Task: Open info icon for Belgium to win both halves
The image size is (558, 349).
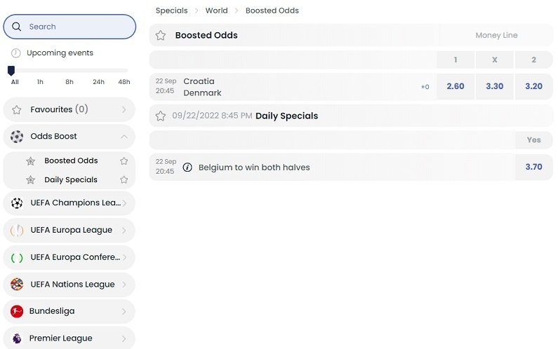Action: [x=187, y=167]
